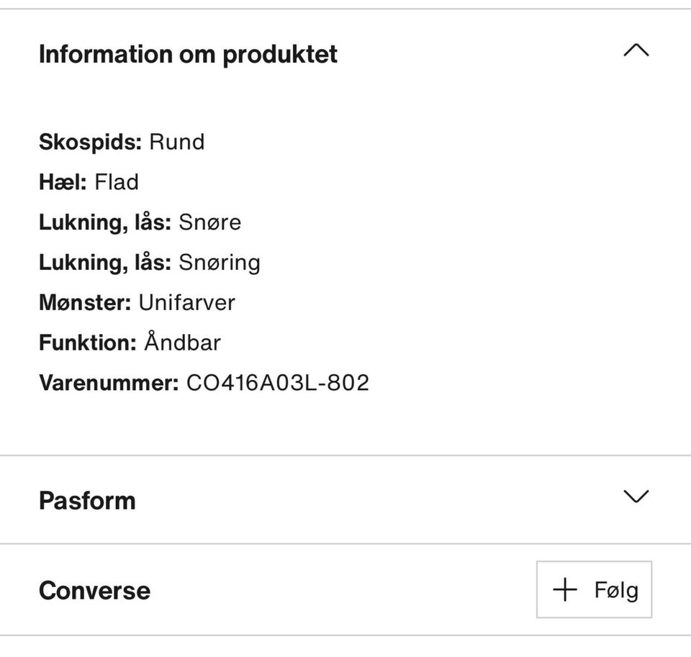The height and width of the screenshot is (657, 691).
Task: Click the Unifarver pattern value
Action: [186, 302]
